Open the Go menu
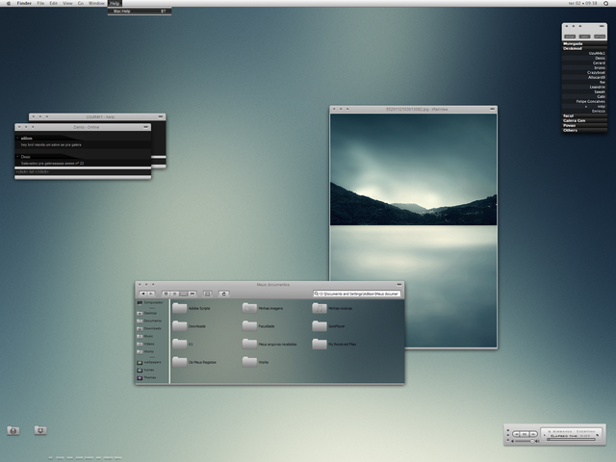Screen dimensions: 616x462 click(x=81, y=4)
